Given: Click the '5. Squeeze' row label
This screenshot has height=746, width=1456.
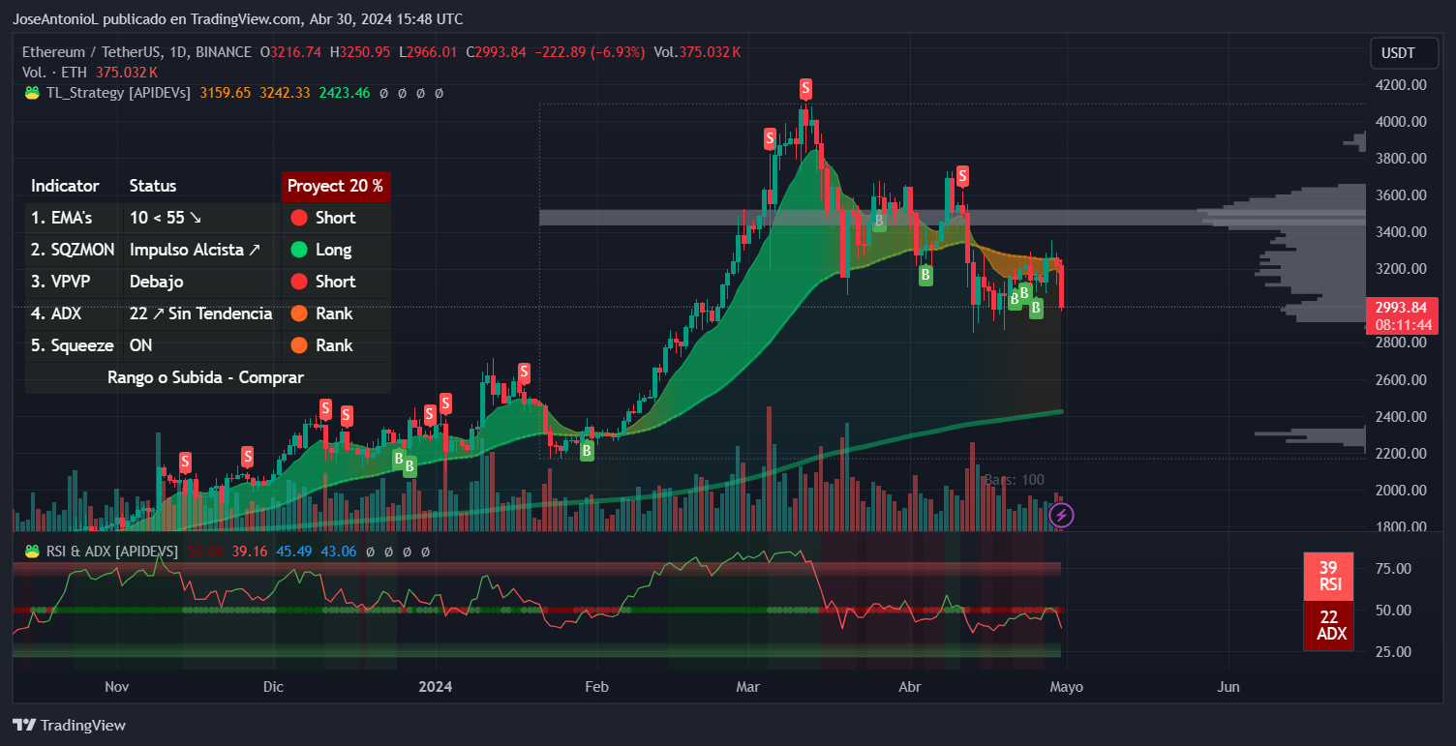Looking at the screenshot, I should point(73,345).
